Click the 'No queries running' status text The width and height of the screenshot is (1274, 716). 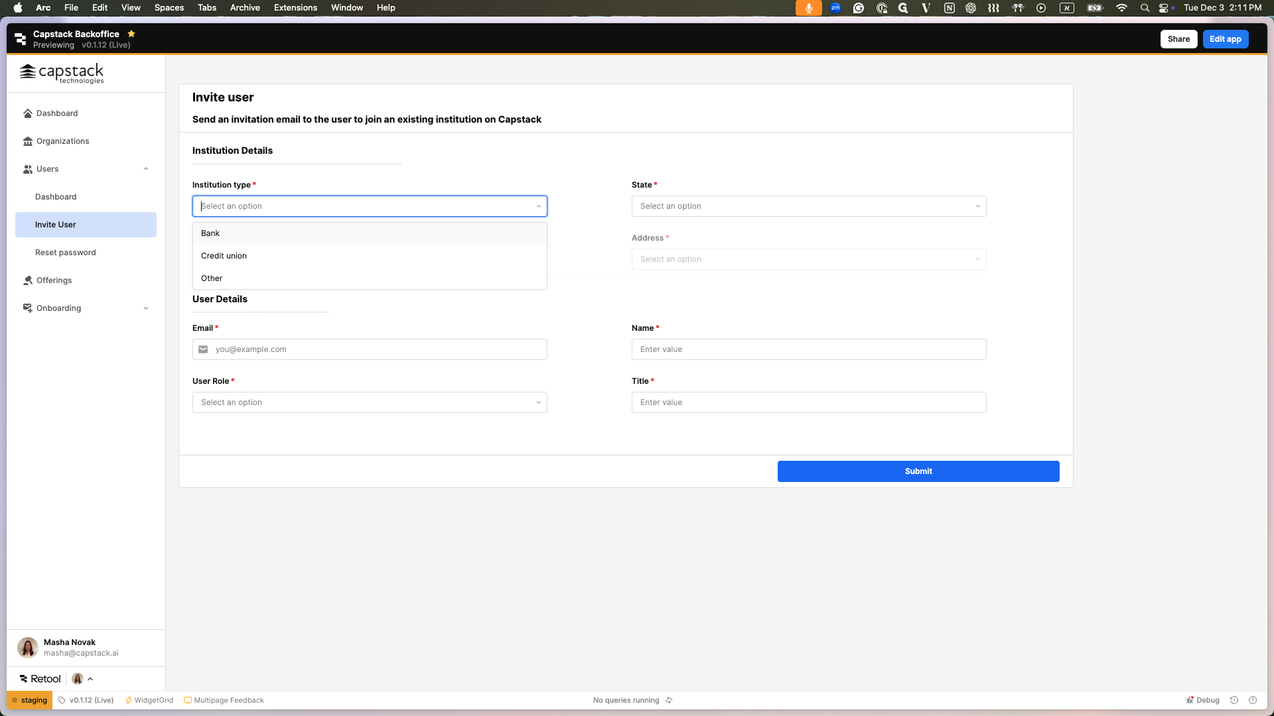point(626,700)
